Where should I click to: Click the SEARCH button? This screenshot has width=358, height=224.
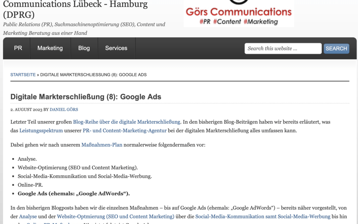(x=336, y=48)
